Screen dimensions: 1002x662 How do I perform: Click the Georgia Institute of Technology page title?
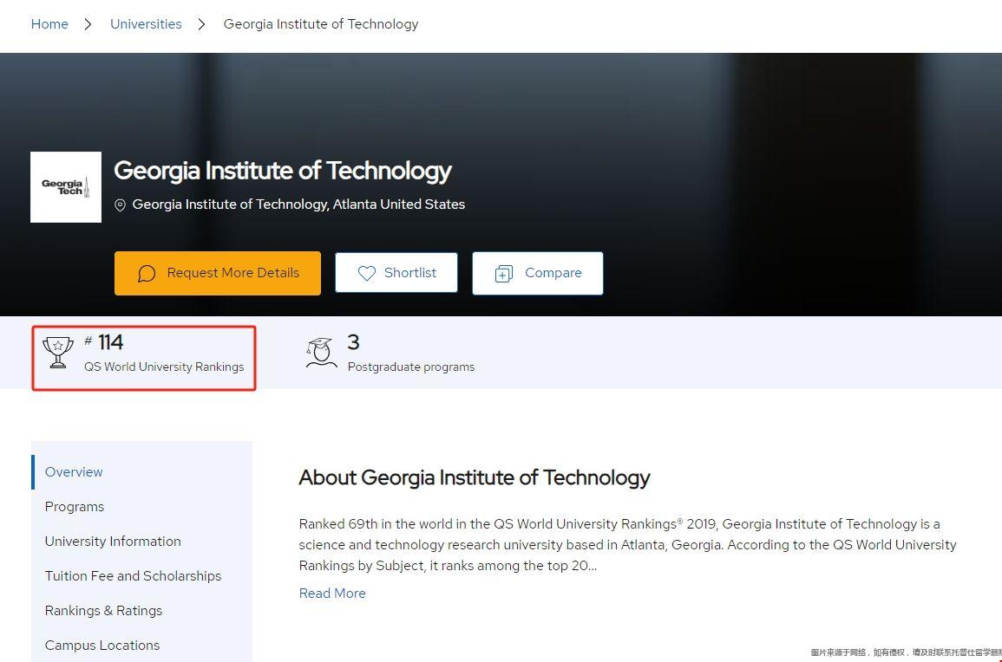[283, 171]
